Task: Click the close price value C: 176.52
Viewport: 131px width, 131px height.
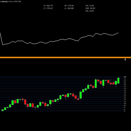Action: coord(48,8)
